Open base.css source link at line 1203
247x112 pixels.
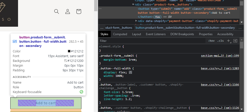click(220, 68)
